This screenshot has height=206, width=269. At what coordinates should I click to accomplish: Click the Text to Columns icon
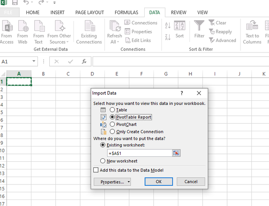point(252,27)
